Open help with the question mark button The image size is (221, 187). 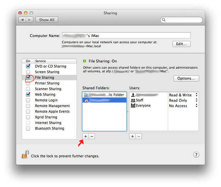pyautogui.click(x=196, y=155)
